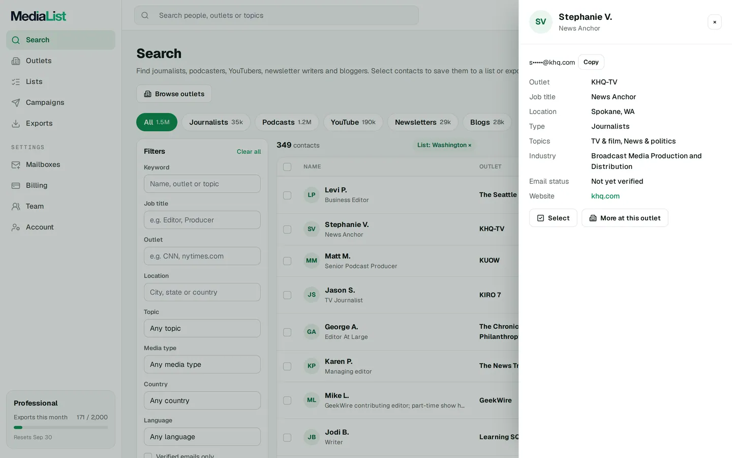This screenshot has height=458, width=732.
Task: Click the Team people icon
Action: (x=16, y=207)
